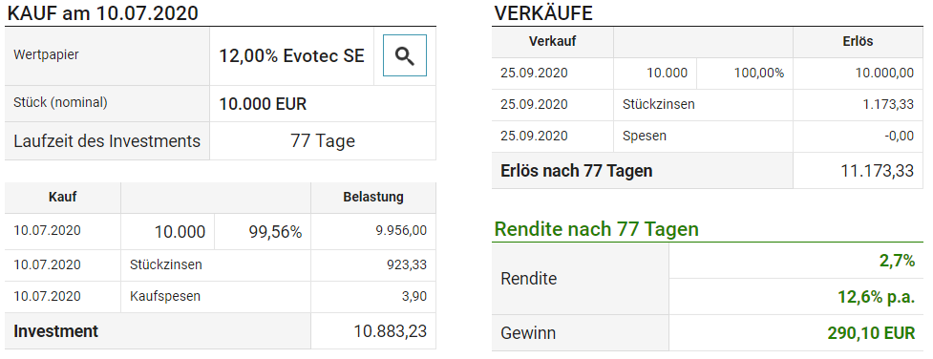The width and height of the screenshot is (933, 359).
Task: Click the Kauf column header
Action: point(62,197)
